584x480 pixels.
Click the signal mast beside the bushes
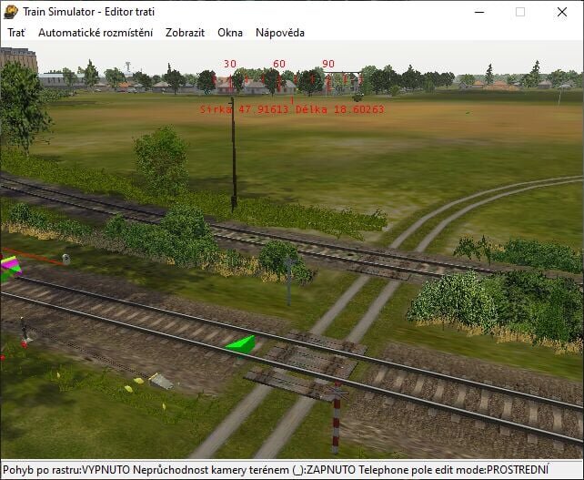[x=288, y=280]
